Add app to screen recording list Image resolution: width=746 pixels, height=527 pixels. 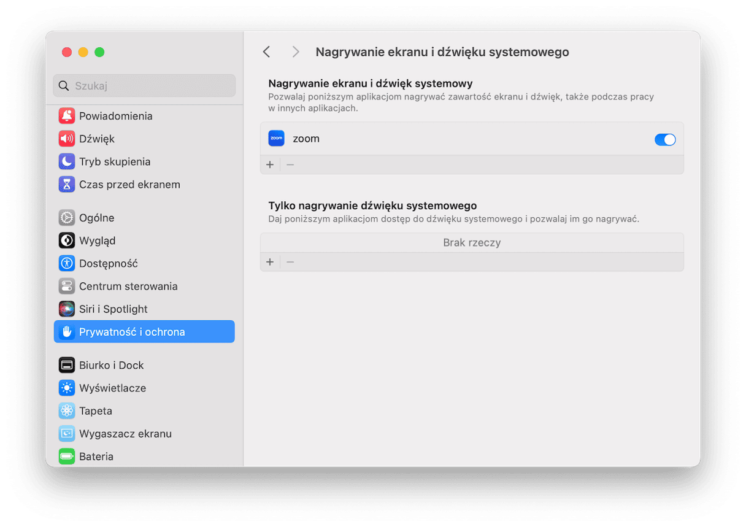coord(270,164)
